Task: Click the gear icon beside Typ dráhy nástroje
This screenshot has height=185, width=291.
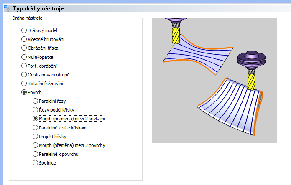Action: click(7, 8)
